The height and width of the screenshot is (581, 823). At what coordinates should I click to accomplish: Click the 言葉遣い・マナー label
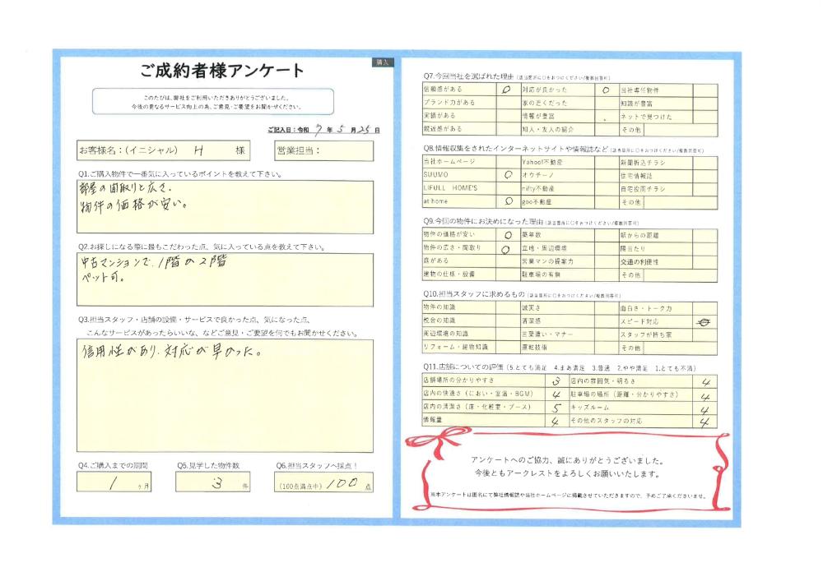pyautogui.click(x=547, y=334)
